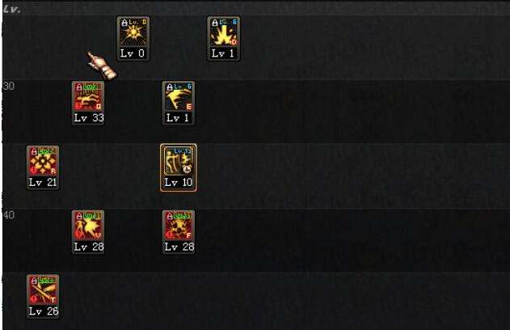Image resolution: width=510 pixels, height=330 pixels.
Task: Click the Lv 26 skill with T hotkey
Action: click(43, 290)
